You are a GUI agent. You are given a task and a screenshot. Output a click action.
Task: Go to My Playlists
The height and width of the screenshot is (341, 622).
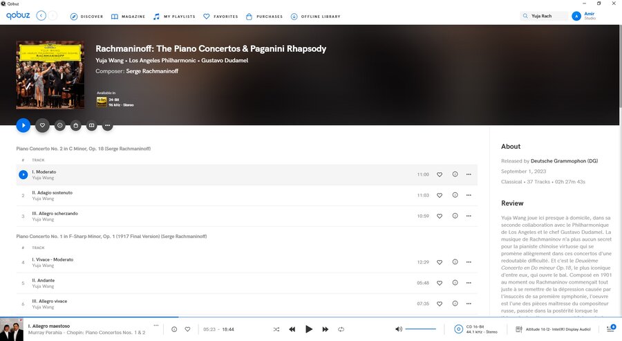(x=174, y=17)
